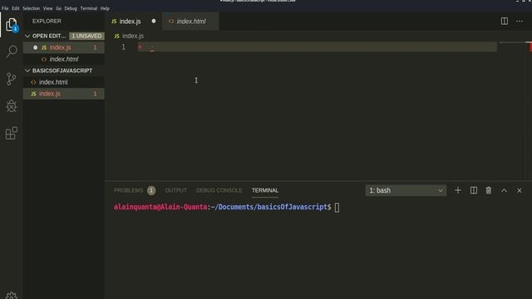The height and width of the screenshot is (299, 532).
Task: Split the terminal panel
Action: [473, 190]
